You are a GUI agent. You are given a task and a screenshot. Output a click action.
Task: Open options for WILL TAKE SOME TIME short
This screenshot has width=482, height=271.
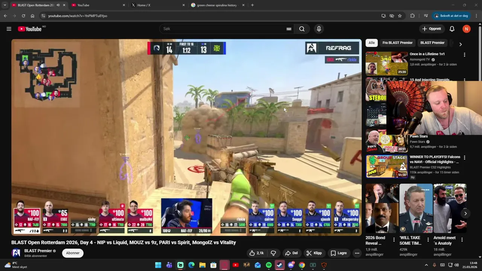pos(428,239)
